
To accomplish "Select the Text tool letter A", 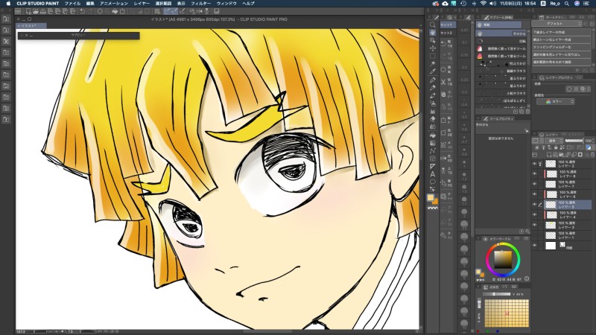I will pyautogui.click(x=433, y=174).
